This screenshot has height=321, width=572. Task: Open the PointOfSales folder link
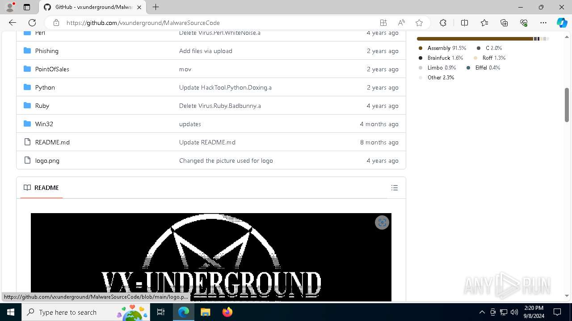(x=52, y=69)
